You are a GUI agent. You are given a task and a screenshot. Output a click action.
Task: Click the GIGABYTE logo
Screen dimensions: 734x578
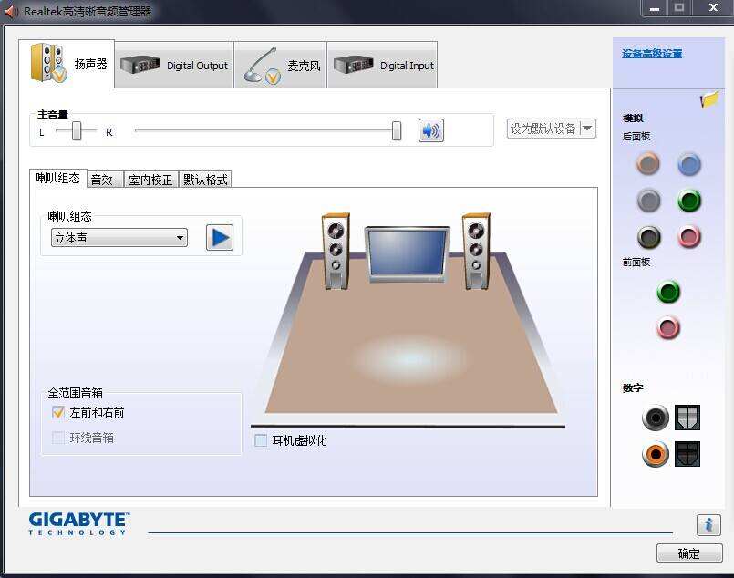point(78,522)
